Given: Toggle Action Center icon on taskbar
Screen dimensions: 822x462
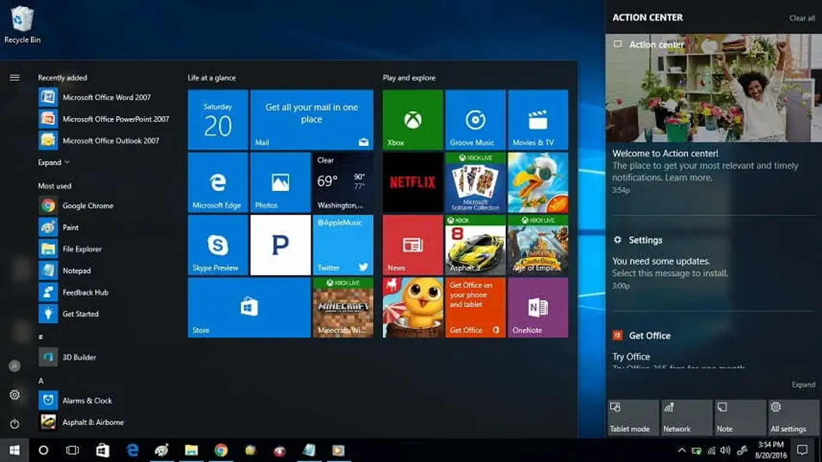Looking at the screenshot, I should 802,450.
